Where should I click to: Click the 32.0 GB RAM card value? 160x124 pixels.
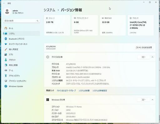click(x=106, y=22)
